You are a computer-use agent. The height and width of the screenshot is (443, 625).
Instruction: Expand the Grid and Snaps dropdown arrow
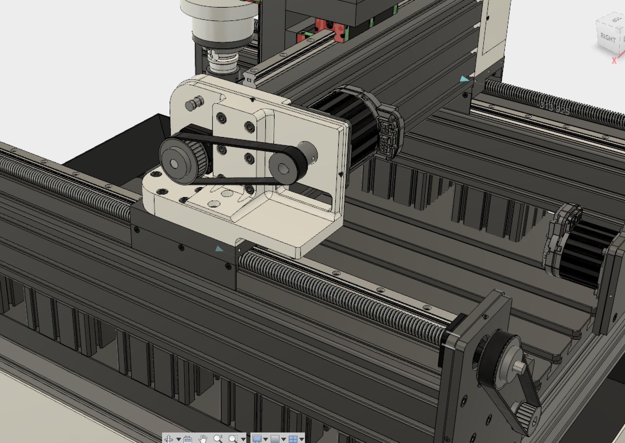click(x=284, y=439)
